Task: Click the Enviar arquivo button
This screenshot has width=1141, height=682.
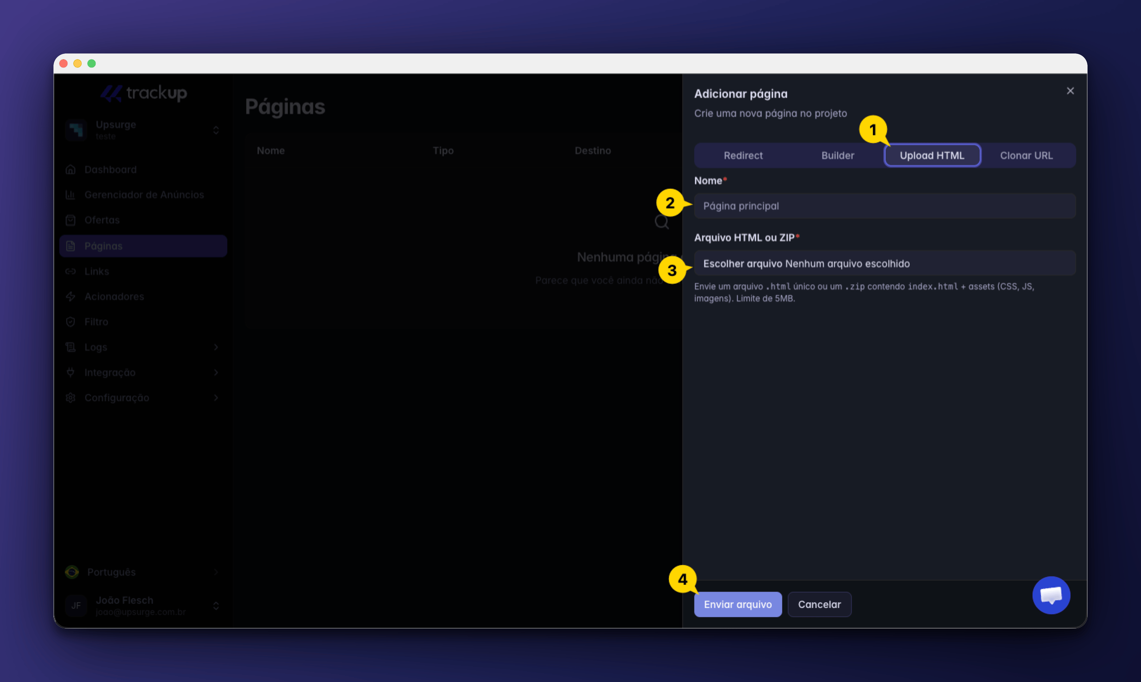Action: [x=738, y=604]
